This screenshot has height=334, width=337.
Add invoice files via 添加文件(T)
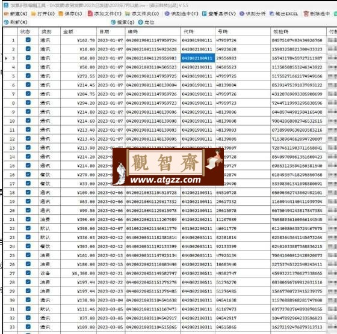(105, 14)
